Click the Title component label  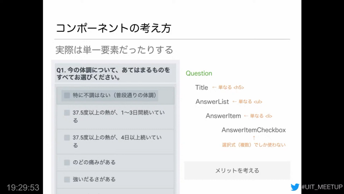point(202,88)
